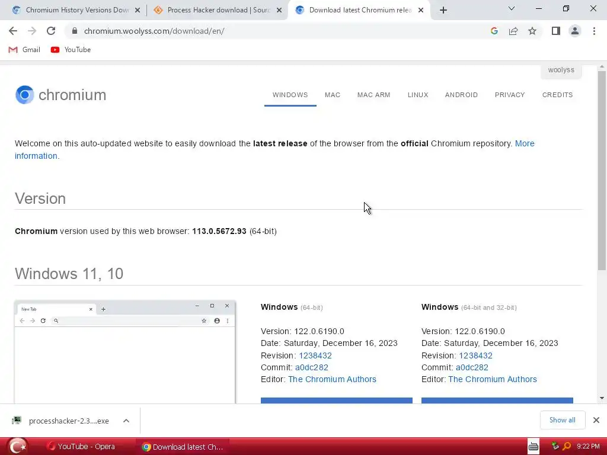Open the tab search chevron
The height and width of the screenshot is (455, 607).
(512, 8)
